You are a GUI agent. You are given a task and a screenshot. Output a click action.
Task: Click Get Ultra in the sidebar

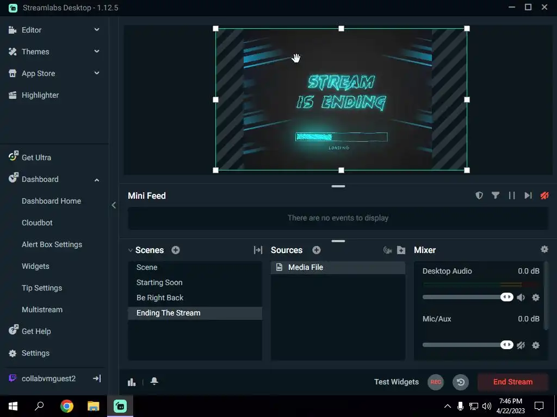36,157
